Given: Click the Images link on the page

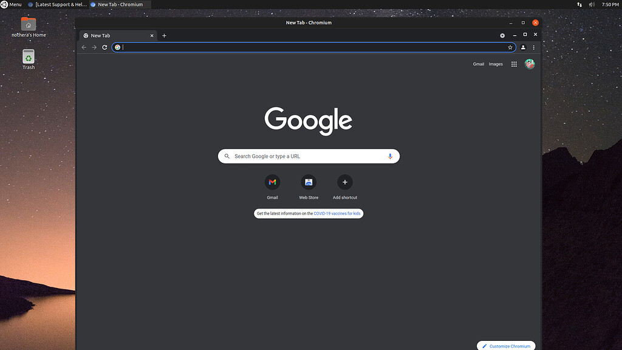Looking at the screenshot, I should coord(495,64).
